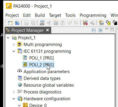Click the Resource global variables globe icon
The height and width of the screenshot is (107, 118).
(20, 85)
